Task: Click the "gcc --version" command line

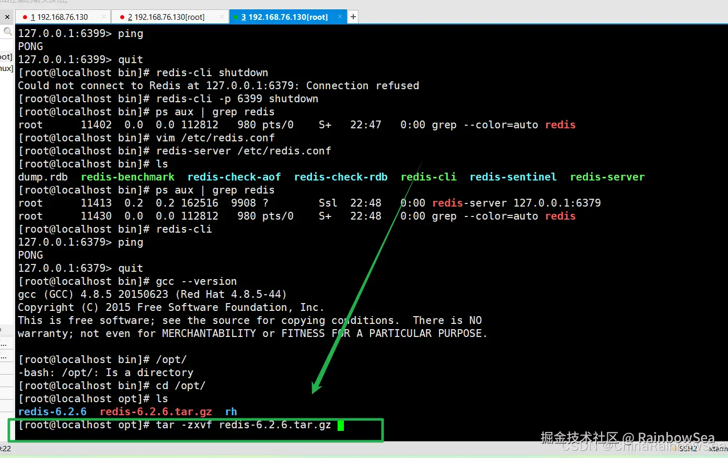Action: 128,281
